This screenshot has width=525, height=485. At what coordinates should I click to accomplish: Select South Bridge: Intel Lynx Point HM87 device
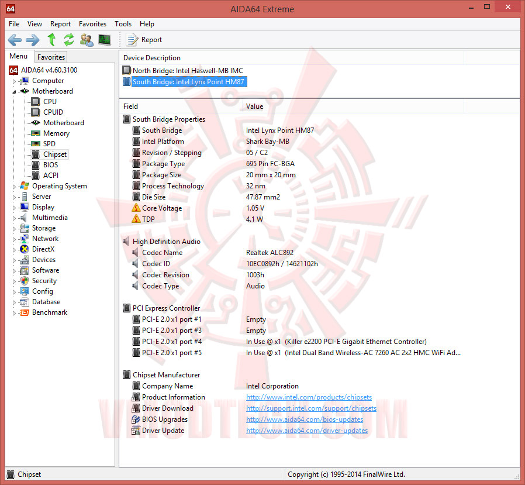[189, 82]
